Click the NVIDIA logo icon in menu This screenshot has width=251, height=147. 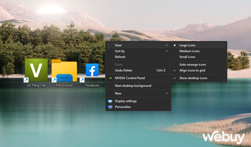pos(110,78)
